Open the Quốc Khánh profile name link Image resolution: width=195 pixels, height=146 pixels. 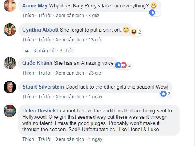(37, 63)
